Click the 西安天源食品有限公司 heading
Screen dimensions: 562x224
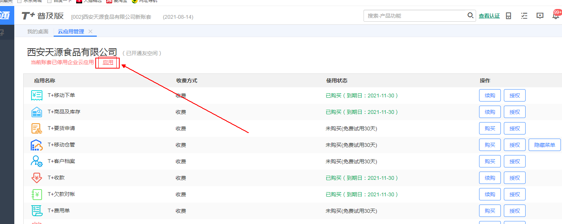coord(72,52)
